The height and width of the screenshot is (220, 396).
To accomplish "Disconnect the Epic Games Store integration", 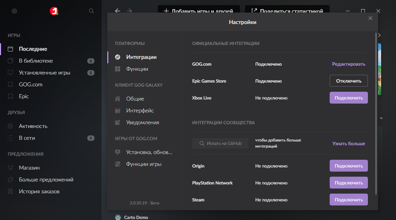I will (x=349, y=81).
